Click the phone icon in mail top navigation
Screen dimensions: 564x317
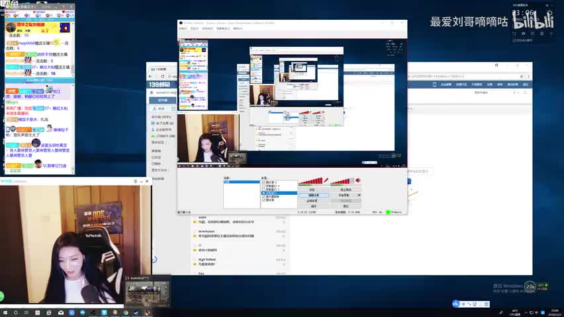pos(434,85)
